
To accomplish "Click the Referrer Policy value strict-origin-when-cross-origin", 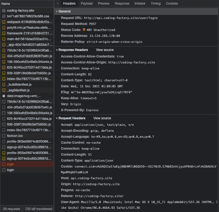I will (x=114, y=42).
